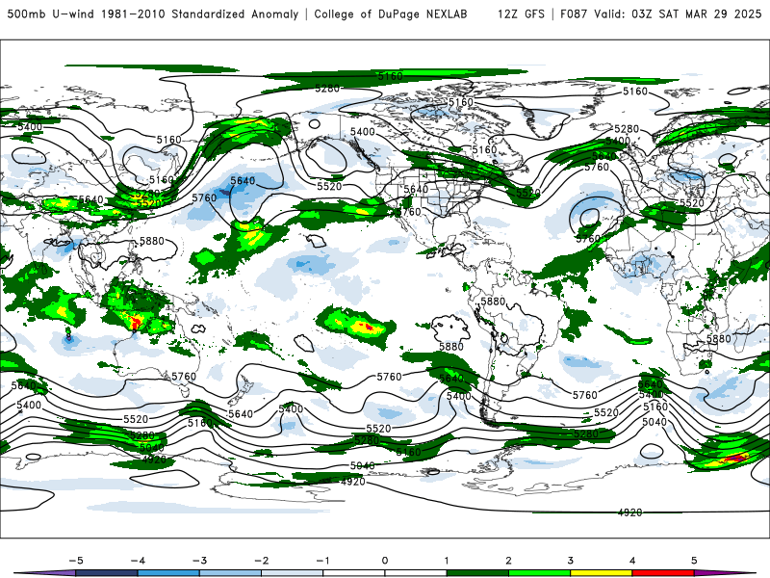This screenshot has height=578, width=770.
Task: Click the '3' colorbar label
Action: (570, 561)
